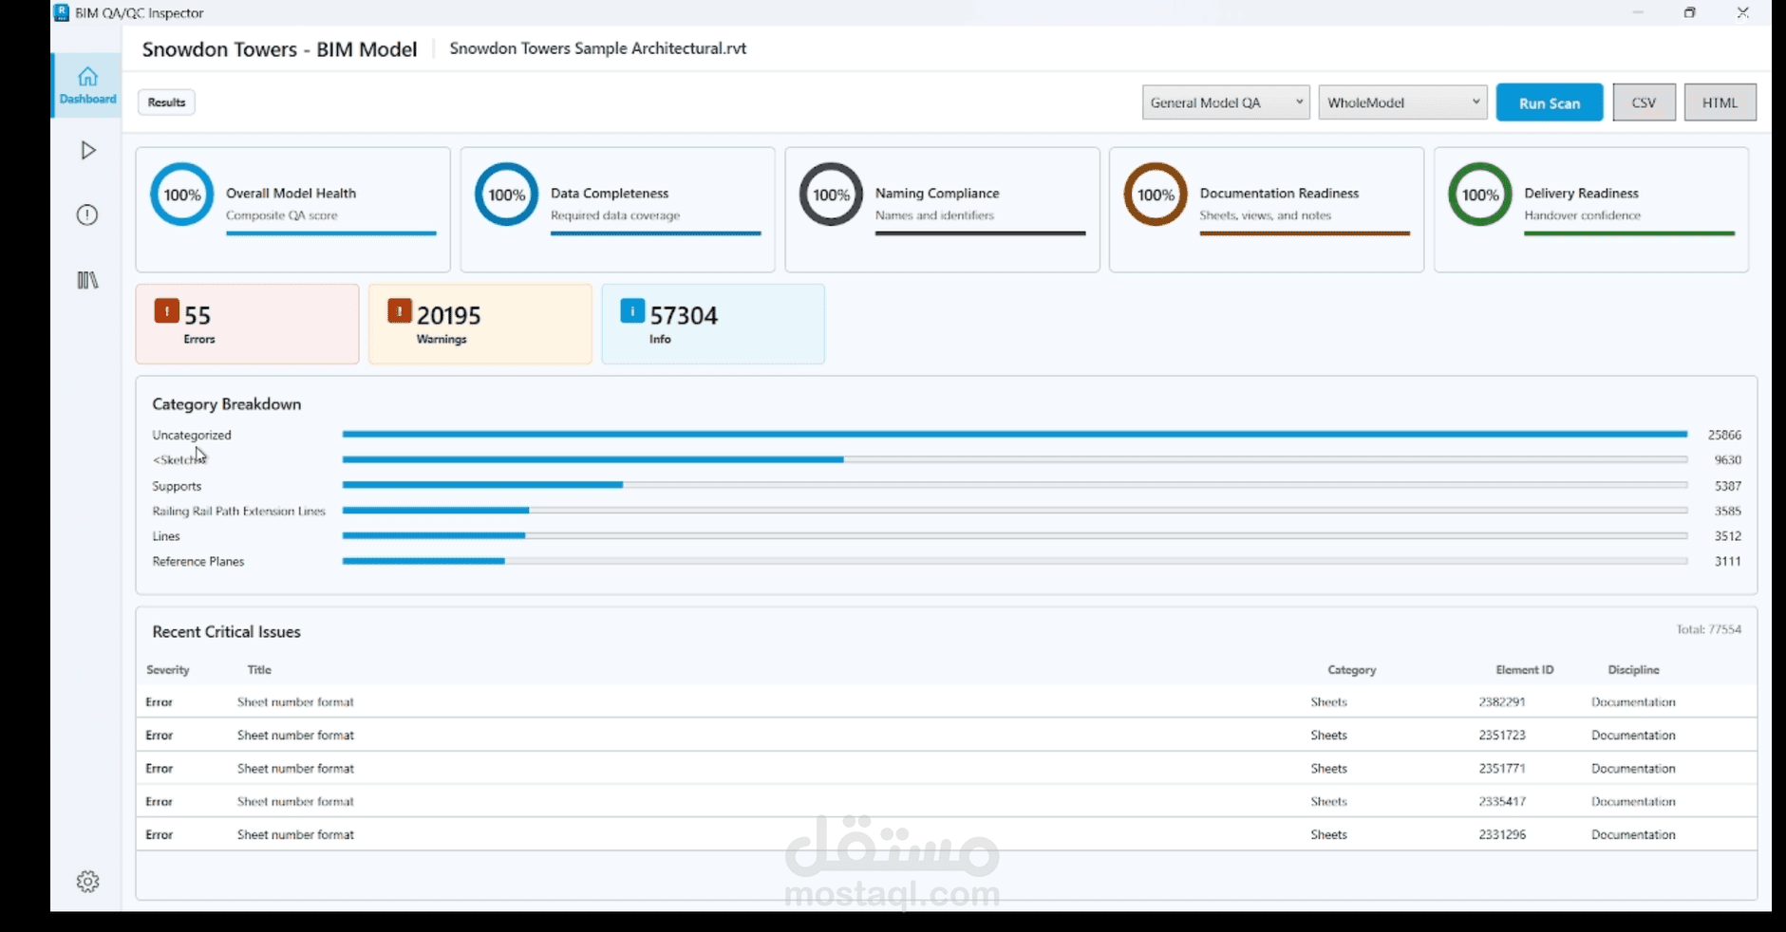Click the Railing Rail Path Extension Lines bar
The width and height of the screenshot is (1786, 932).
pyautogui.click(x=1015, y=511)
